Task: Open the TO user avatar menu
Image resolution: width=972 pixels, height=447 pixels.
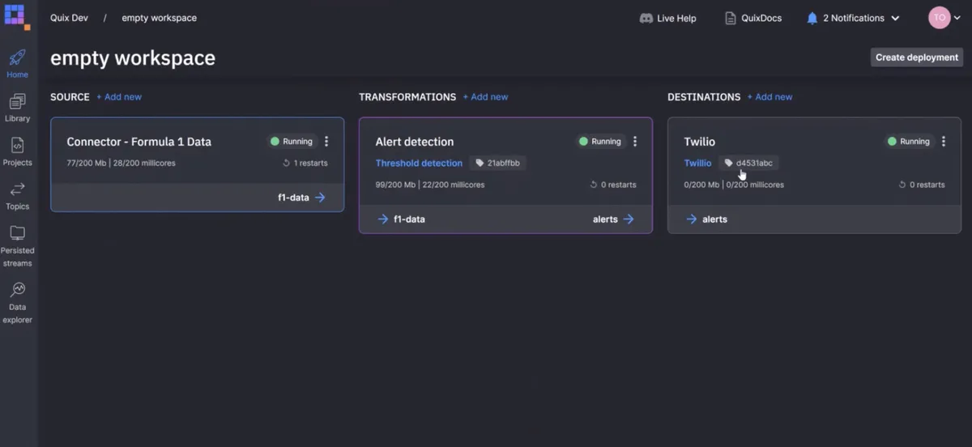Action: click(939, 18)
